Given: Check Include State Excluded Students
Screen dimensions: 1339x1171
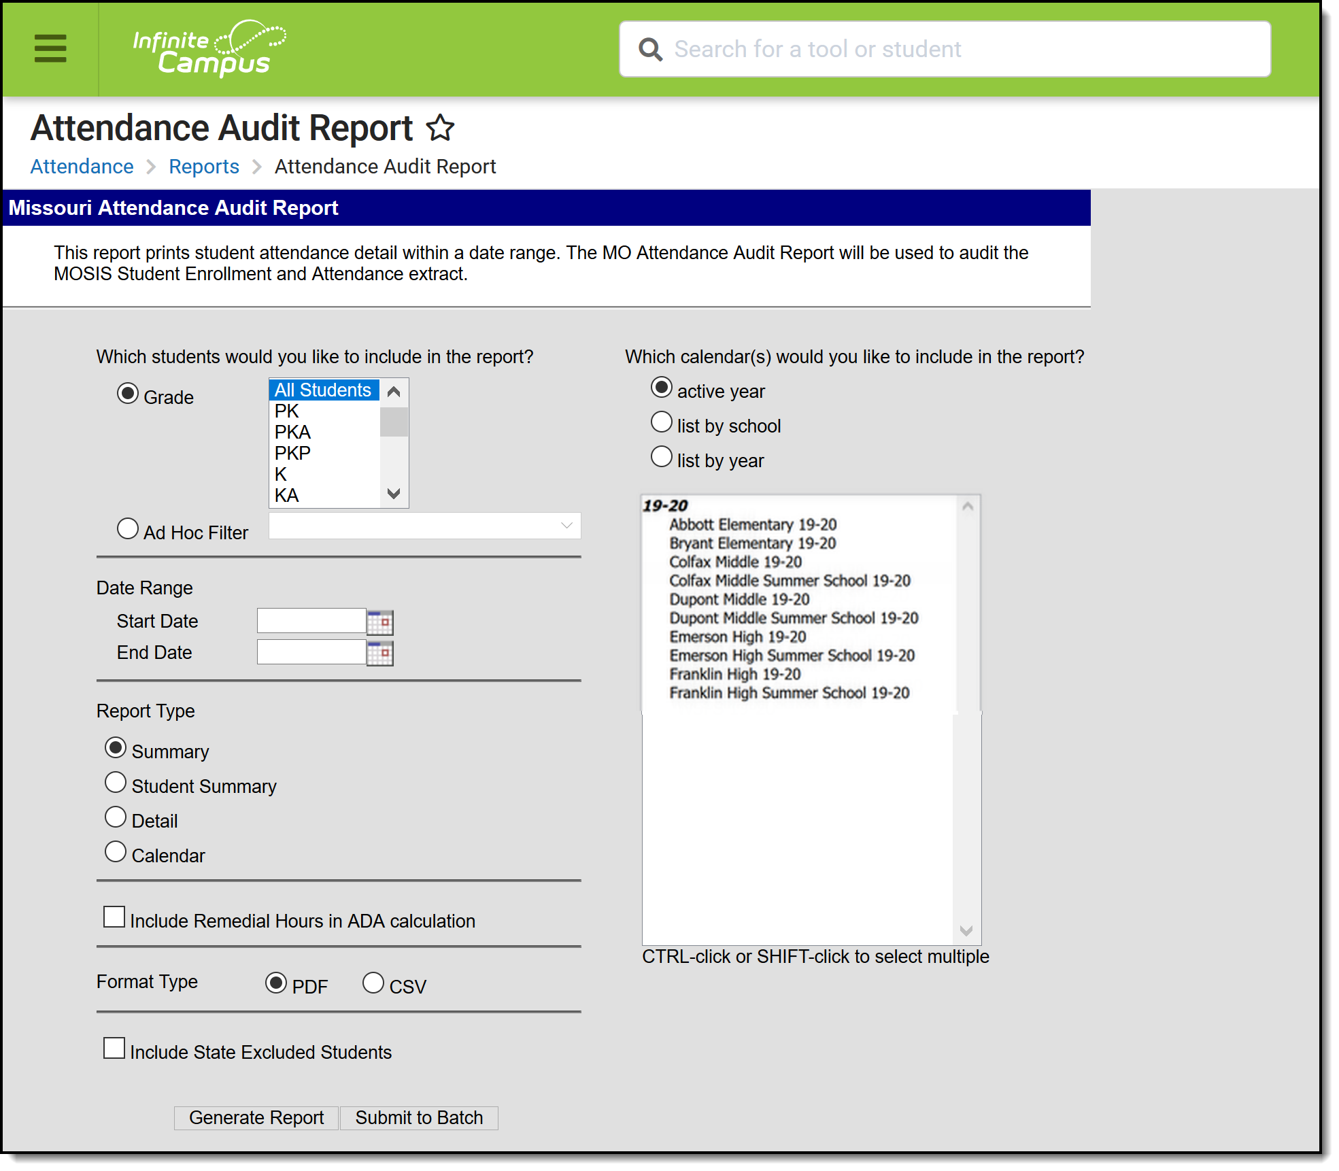Looking at the screenshot, I should (114, 1049).
